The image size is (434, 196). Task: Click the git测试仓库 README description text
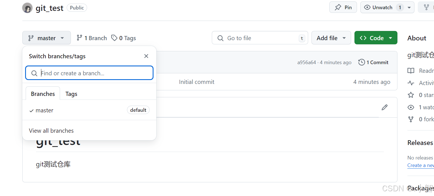pyautogui.click(x=53, y=164)
